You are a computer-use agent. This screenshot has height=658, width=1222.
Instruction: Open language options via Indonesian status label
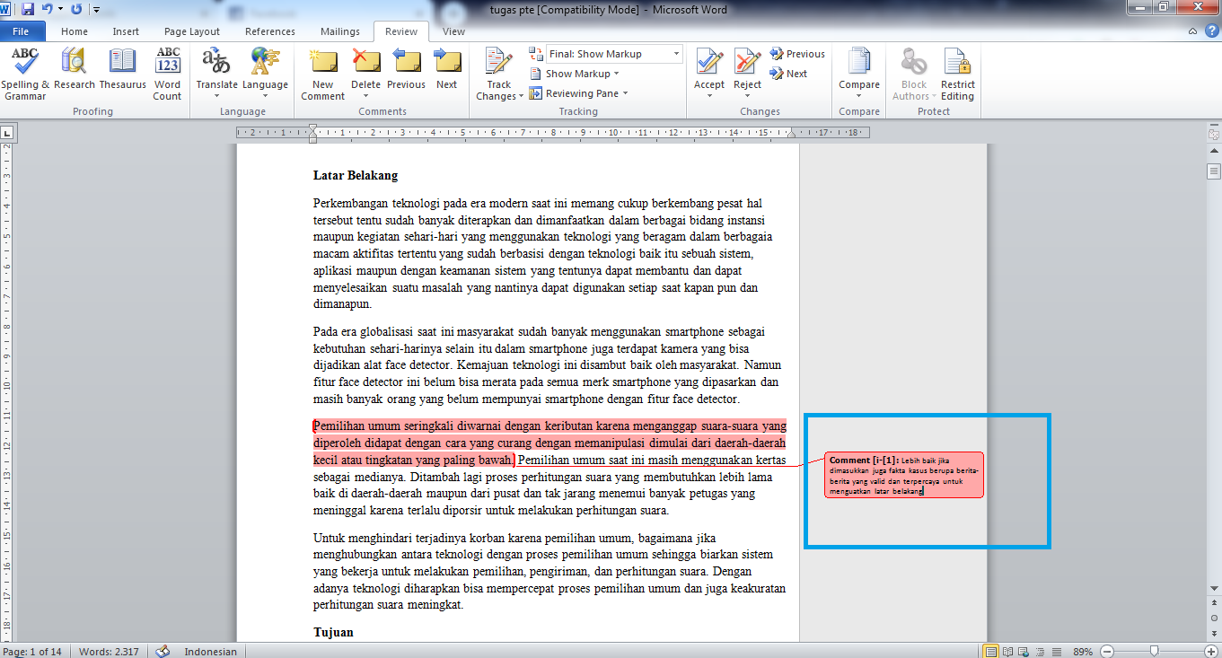pyautogui.click(x=209, y=652)
